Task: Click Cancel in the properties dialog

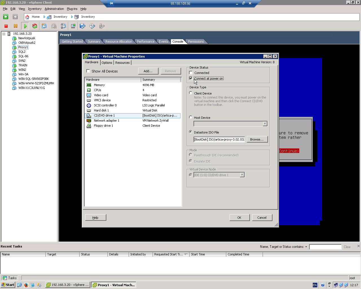Action: (x=262, y=218)
